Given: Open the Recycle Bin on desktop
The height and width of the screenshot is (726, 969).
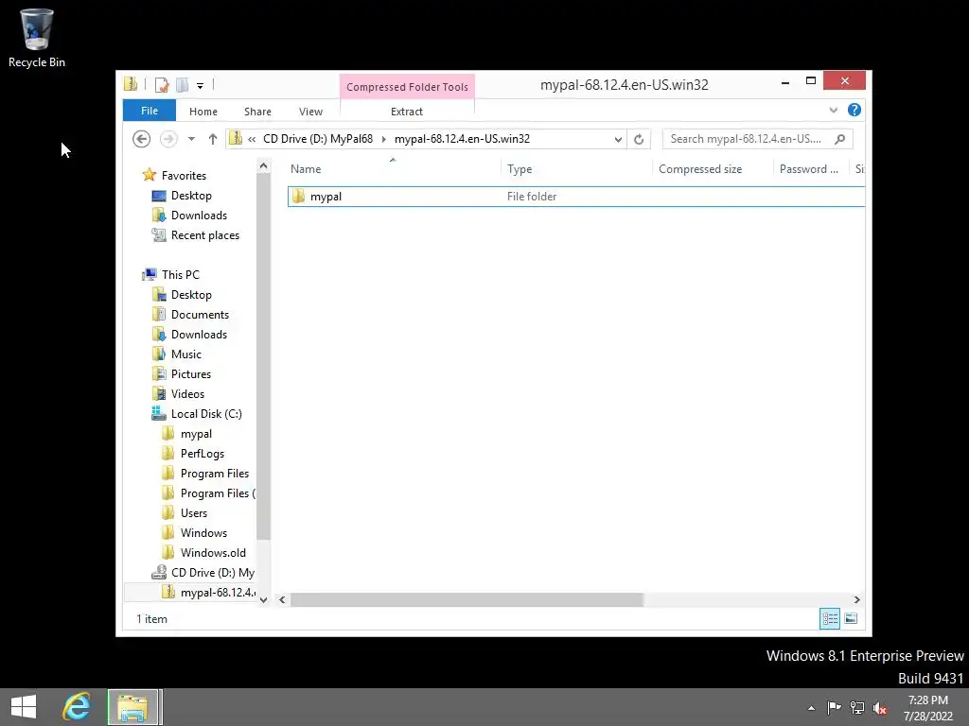Looking at the screenshot, I should pos(37,38).
